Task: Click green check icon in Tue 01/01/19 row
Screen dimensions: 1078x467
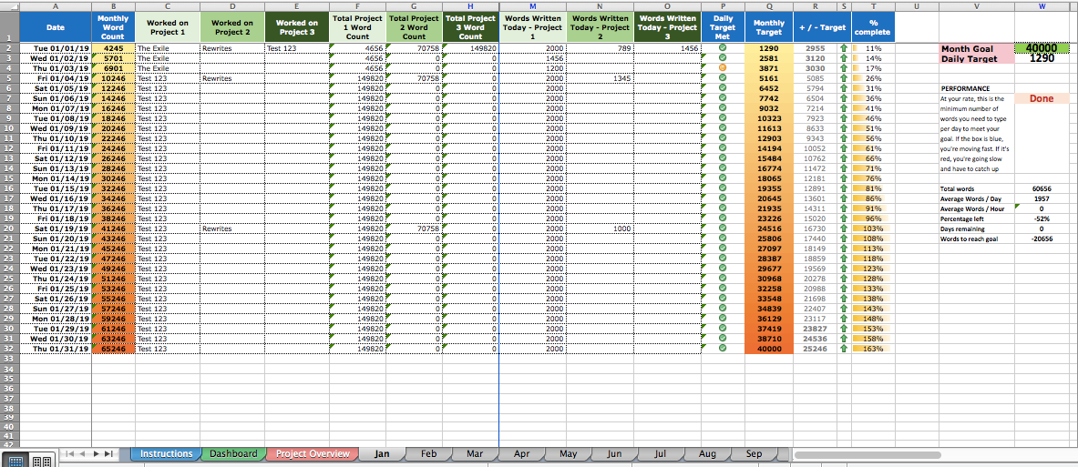Action: coord(723,49)
